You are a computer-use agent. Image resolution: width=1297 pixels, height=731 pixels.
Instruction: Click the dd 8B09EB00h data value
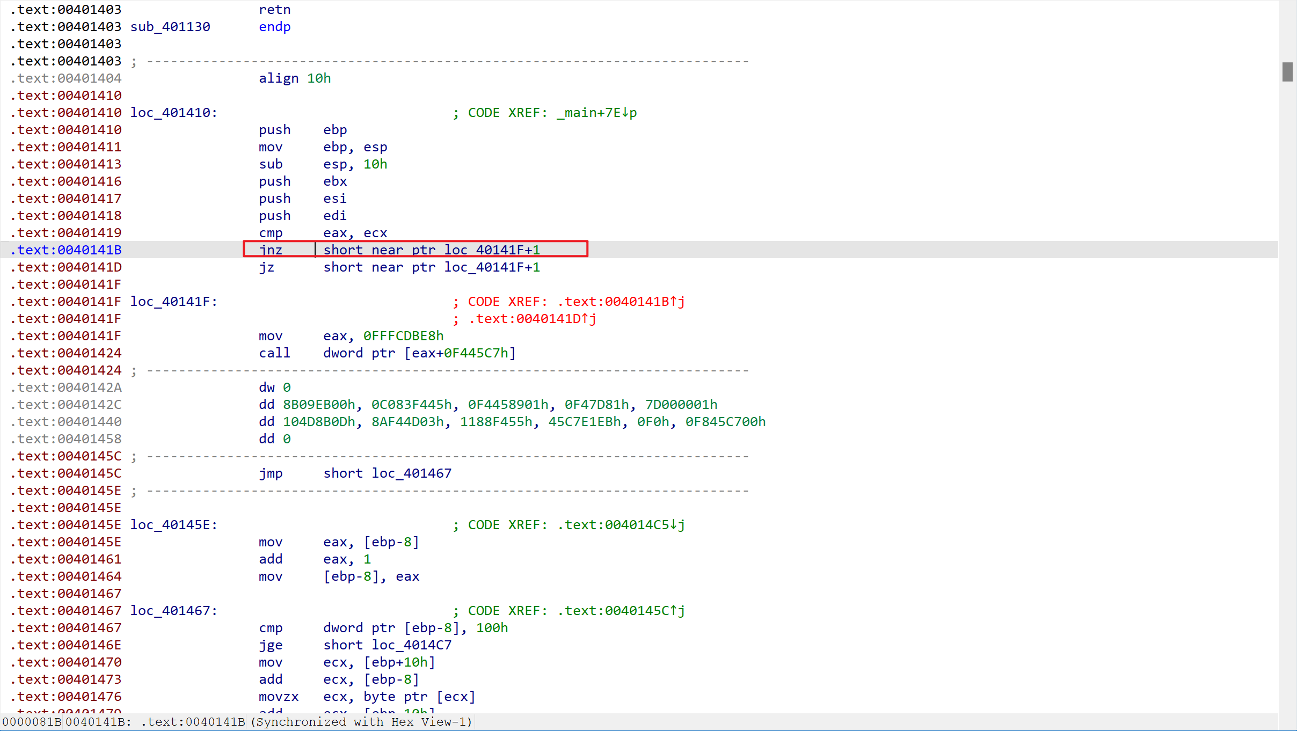(x=319, y=405)
